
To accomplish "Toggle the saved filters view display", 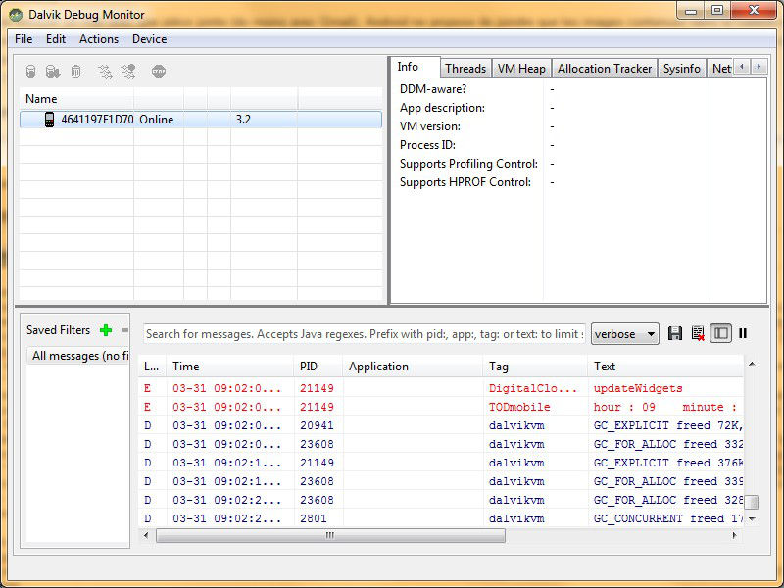I will 720,333.
